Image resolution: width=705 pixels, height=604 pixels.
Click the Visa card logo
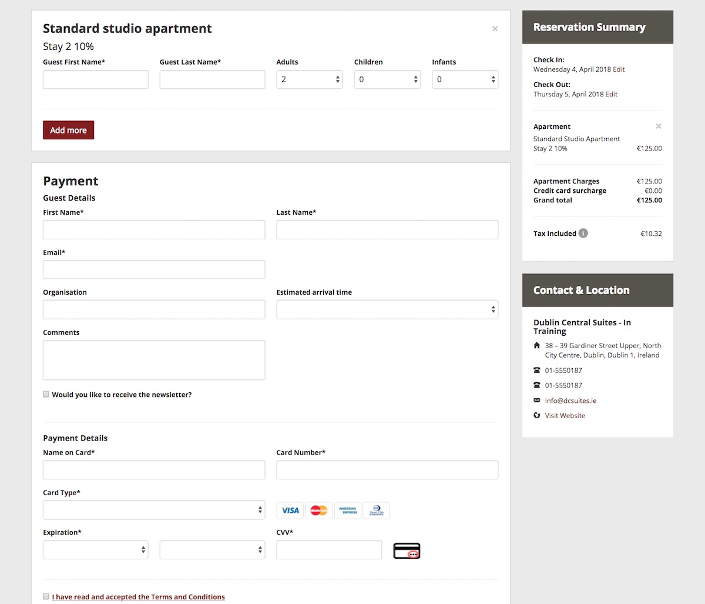tap(290, 510)
